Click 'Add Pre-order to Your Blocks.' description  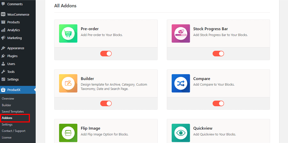[x=102, y=35]
